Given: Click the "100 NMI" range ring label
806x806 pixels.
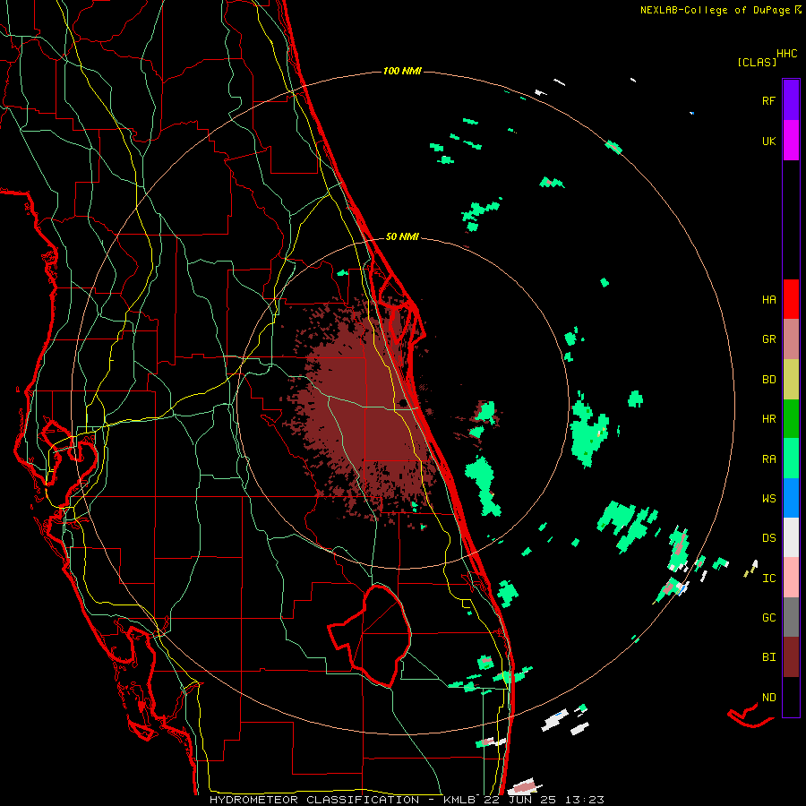Looking at the screenshot, I should pos(402,71).
